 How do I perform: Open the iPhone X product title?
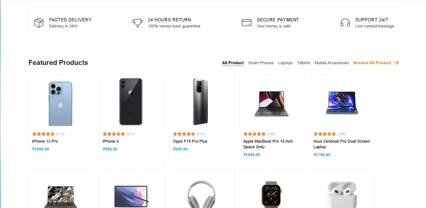coord(111,141)
